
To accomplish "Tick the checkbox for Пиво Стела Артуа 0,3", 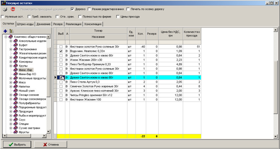I will click(x=61, y=82).
